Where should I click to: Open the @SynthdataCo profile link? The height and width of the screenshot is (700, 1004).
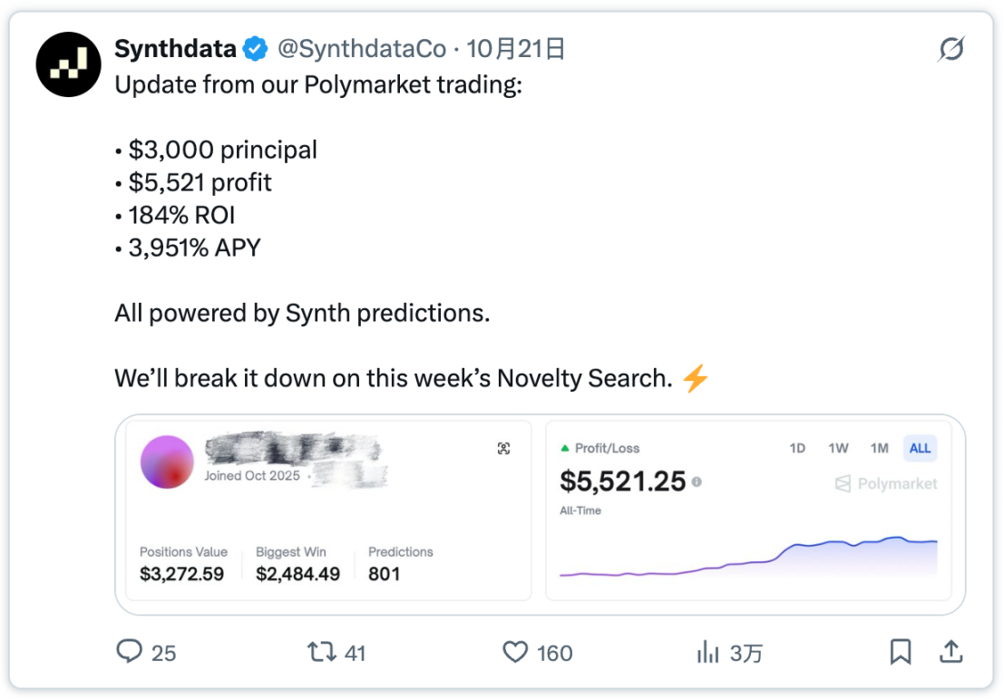click(362, 49)
